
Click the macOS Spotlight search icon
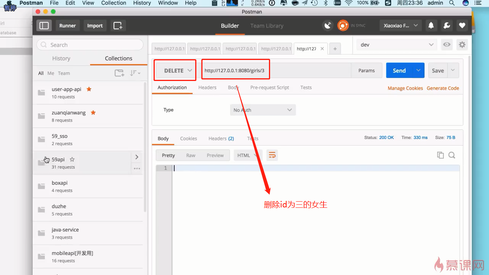(452, 3)
